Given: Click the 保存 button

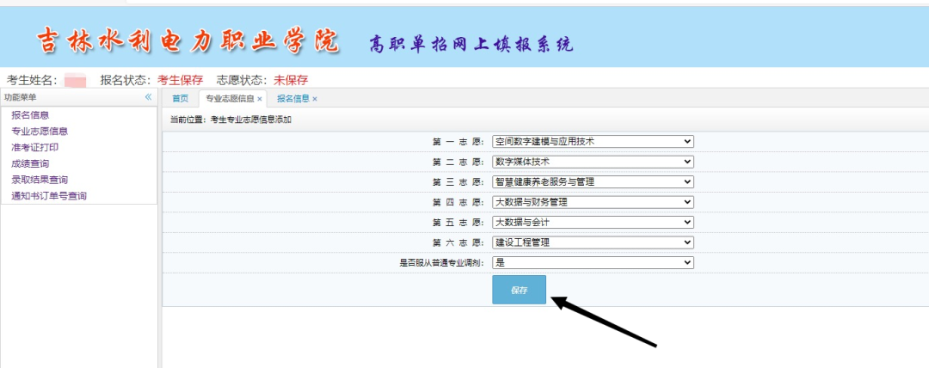Looking at the screenshot, I should 519,290.
